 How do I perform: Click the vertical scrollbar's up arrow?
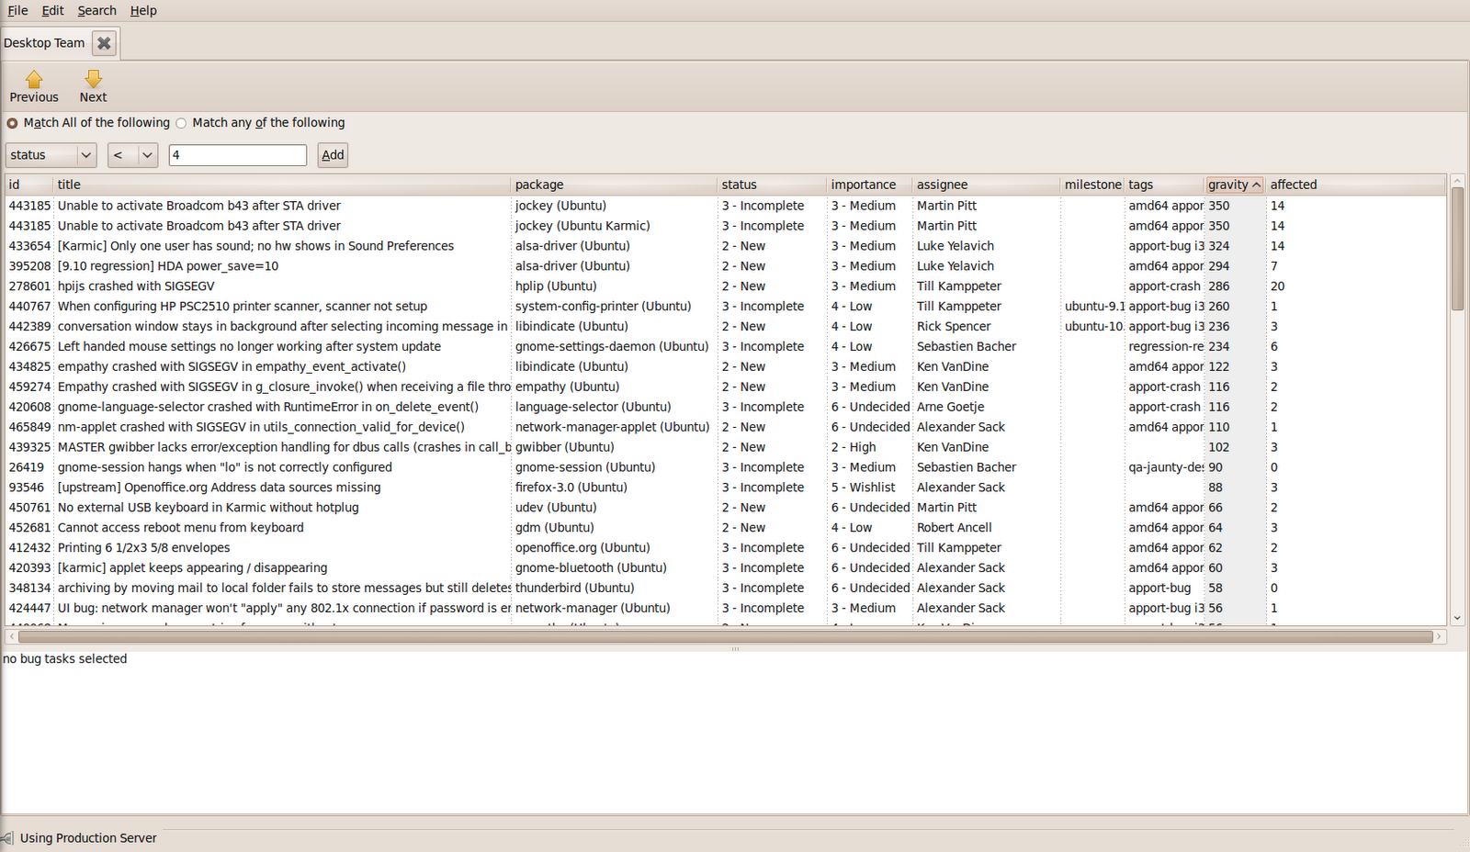tap(1457, 181)
